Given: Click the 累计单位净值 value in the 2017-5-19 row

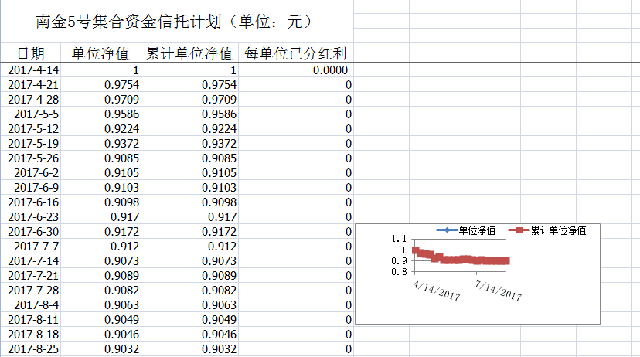Looking at the screenshot, I should 219,144.
